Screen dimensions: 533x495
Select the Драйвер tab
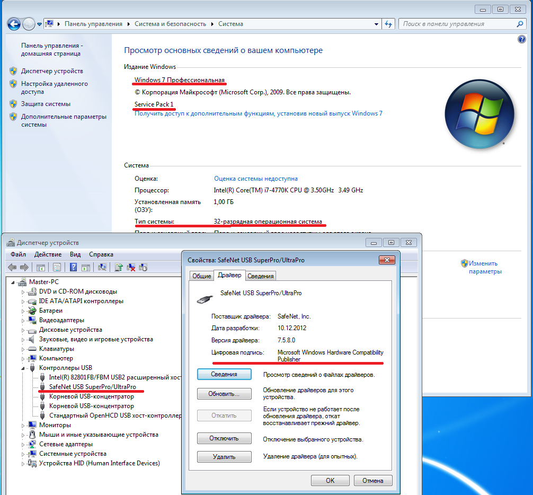click(229, 275)
